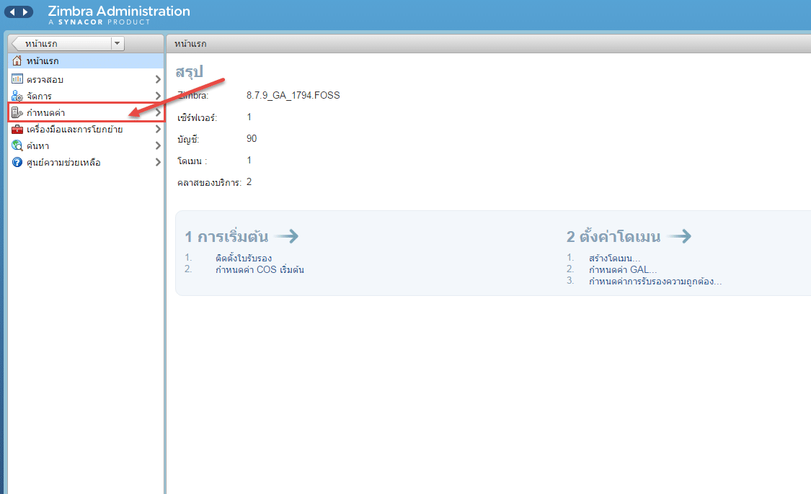The image size is (811, 494).
Task: Click the globe search icon beside ค้นหา
Action: pos(17,145)
